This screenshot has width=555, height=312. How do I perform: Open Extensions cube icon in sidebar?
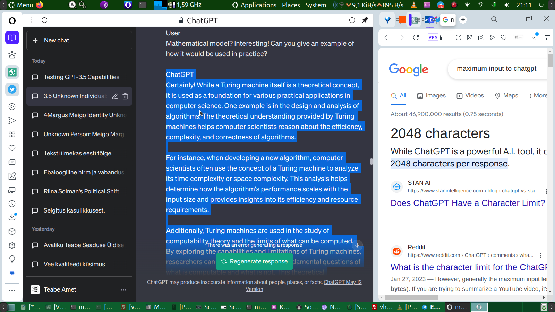click(x=12, y=232)
